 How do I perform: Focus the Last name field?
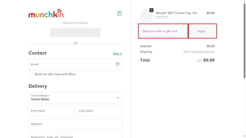pos(99,111)
